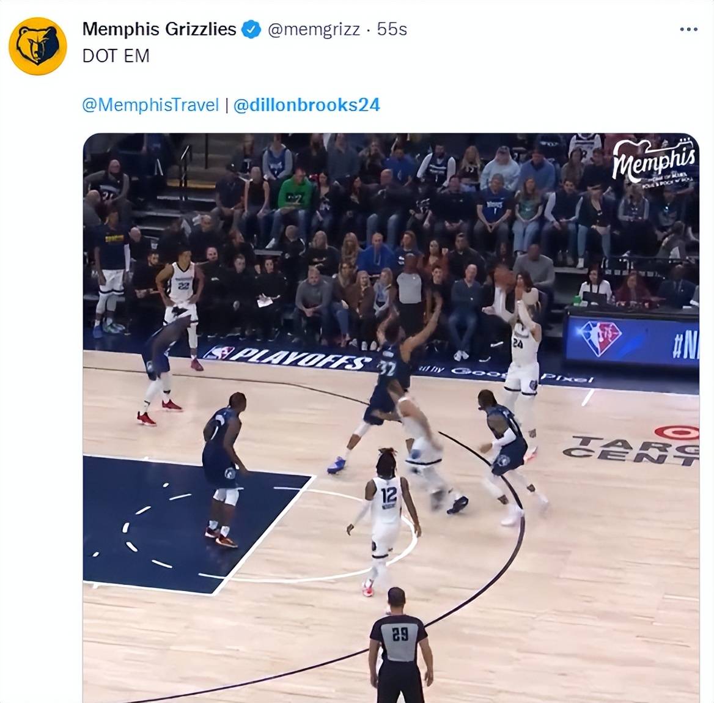Click shooter wearing jersey number 24
This screenshot has width=714, height=703.
(521, 364)
